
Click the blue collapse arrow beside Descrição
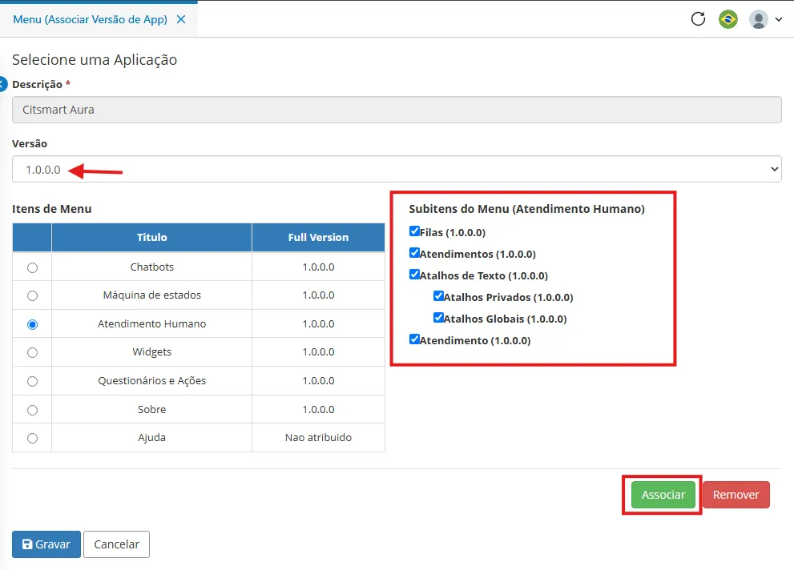pyautogui.click(x=2, y=84)
